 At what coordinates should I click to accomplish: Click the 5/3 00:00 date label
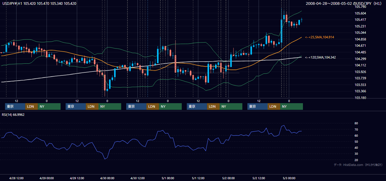[x=289, y=178]
